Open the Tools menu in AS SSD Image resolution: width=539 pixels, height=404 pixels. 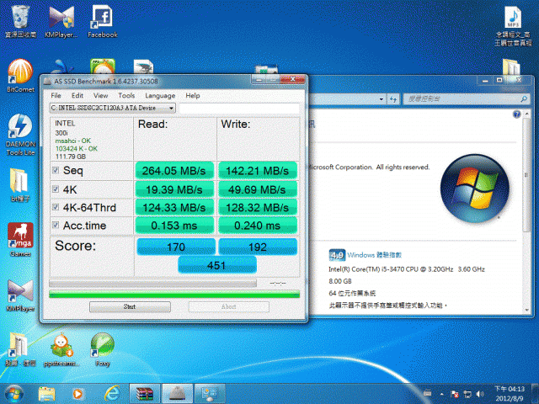(x=126, y=95)
